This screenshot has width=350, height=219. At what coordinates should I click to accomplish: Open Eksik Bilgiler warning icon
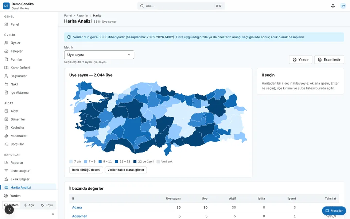click(x=6, y=179)
